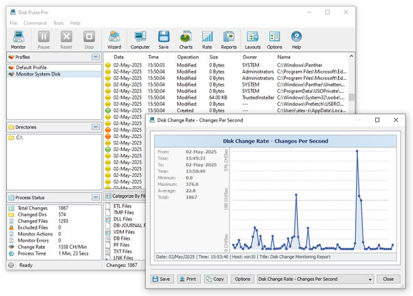Open the Layouts toolbar icon
The image size is (413, 296).
tap(253, 40)
